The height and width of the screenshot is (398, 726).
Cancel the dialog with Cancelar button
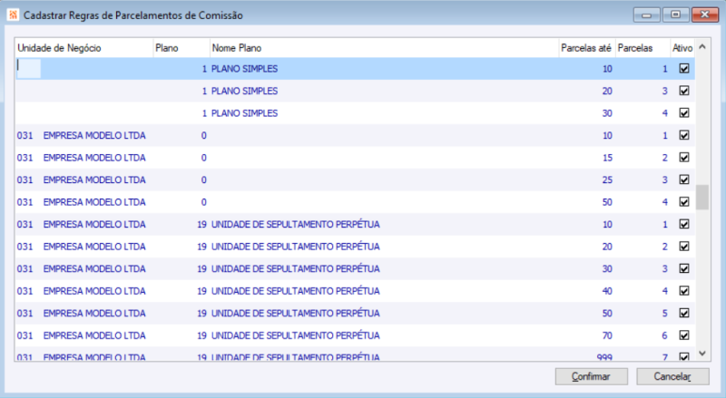click(x=672, y=376)
